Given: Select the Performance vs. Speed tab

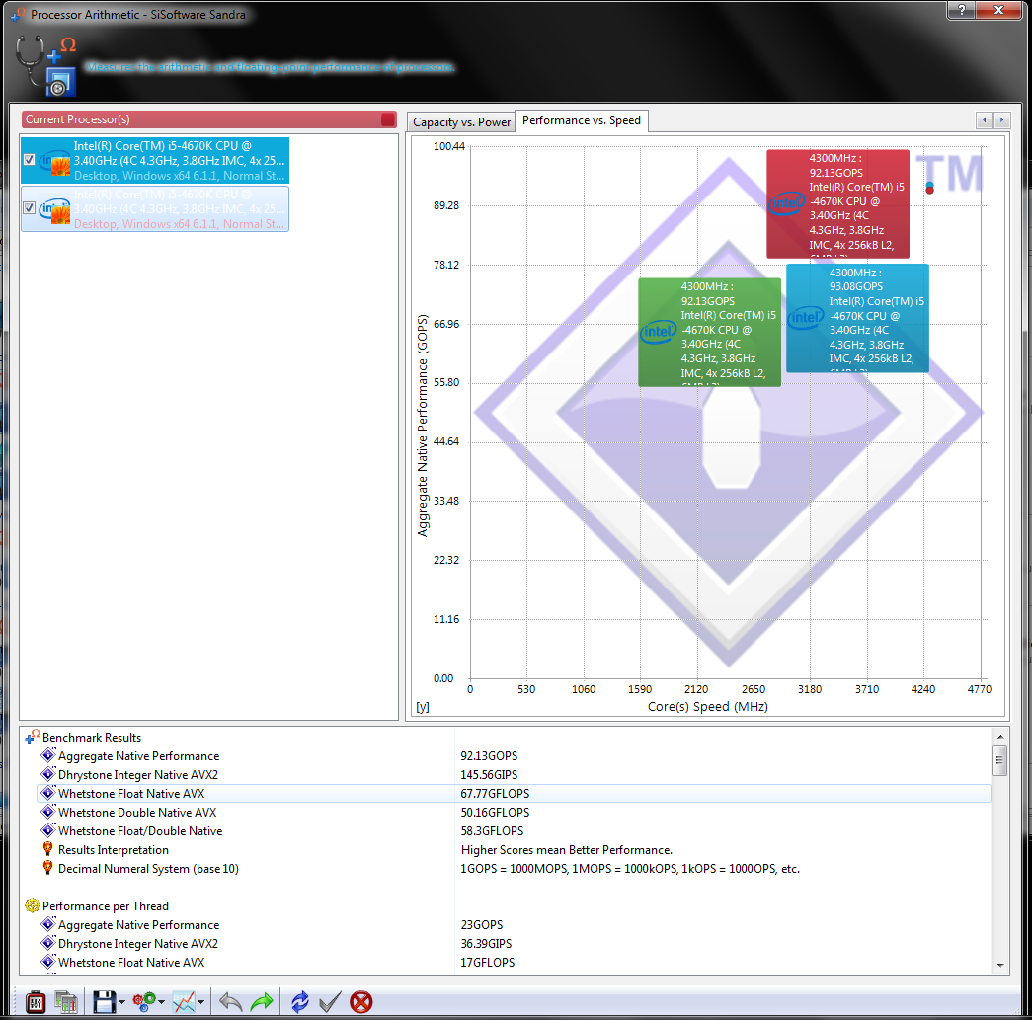Looking at the screenshot, I should pos(581,120).
